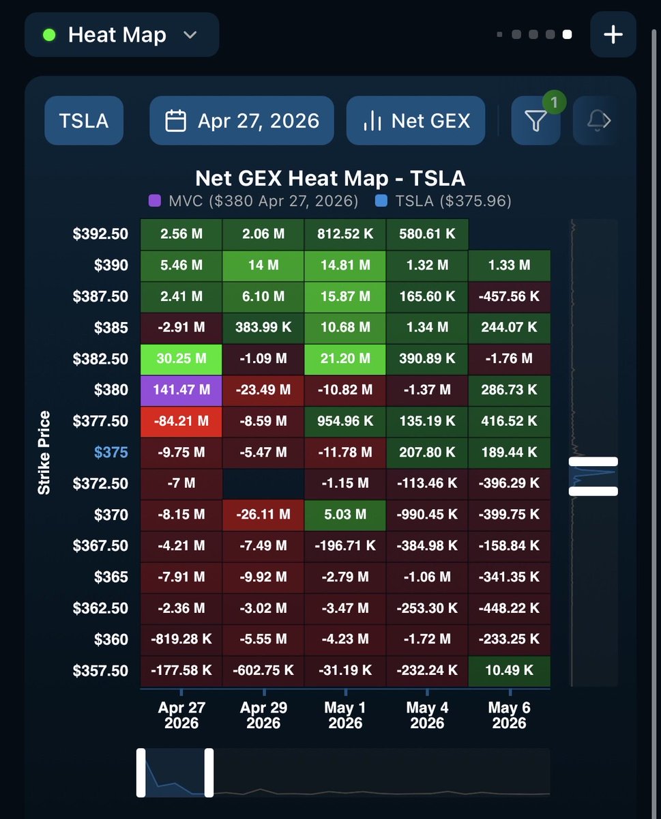Image resolution: width=661 pixels, height=819 pixels.
Task: Click the 30.25 M bright green cell
Action: click(181, 359)
